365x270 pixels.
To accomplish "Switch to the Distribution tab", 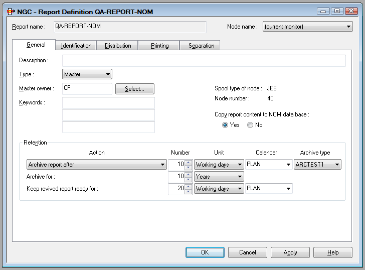I will (x=118, y=46).
